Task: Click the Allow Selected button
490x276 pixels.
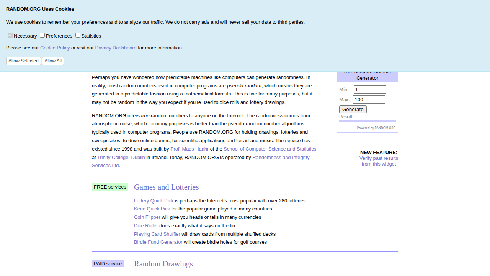Action: (x=23, y=61)
